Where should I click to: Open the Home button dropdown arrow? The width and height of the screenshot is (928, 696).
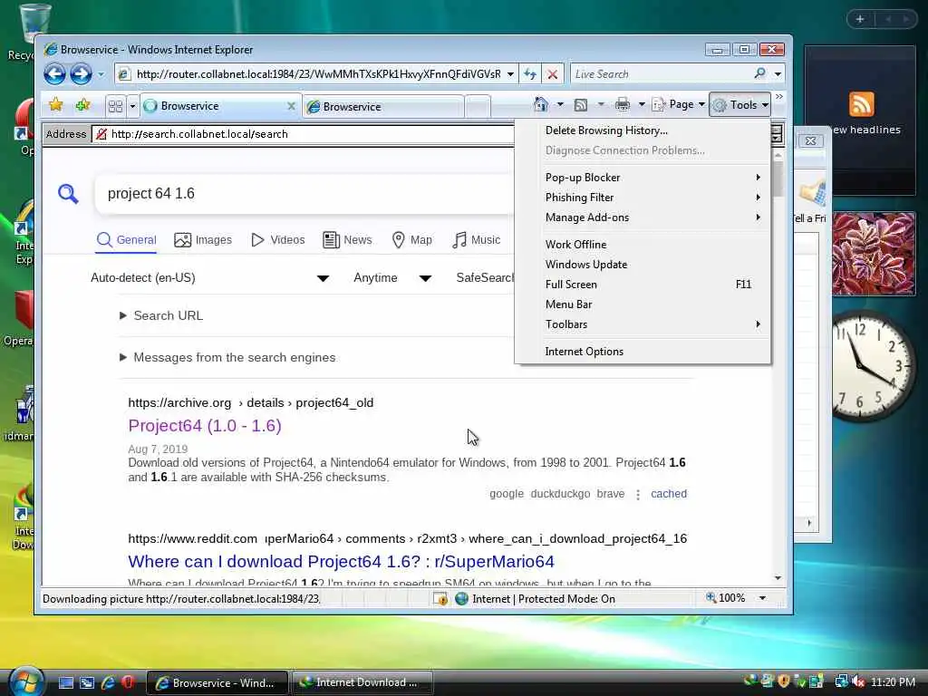point(560,105)
